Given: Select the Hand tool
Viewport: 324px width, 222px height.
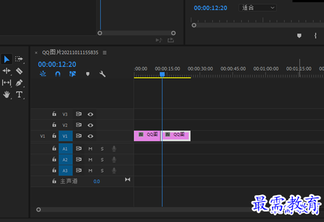Looking at the screenshot, I should click(x=6, y=95).
